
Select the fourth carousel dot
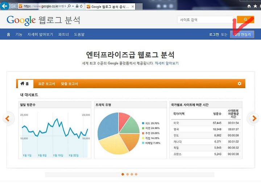[x=136, y=174]
